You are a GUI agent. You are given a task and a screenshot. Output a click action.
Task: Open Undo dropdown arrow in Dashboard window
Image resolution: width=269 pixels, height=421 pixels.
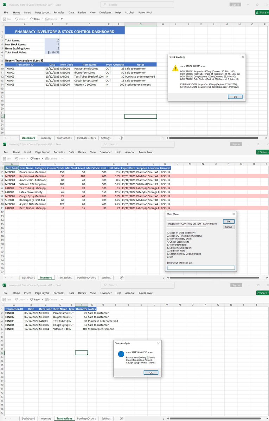27,19
